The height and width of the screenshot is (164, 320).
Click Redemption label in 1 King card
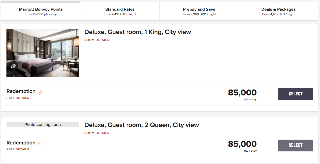click(x=21, y=91)
